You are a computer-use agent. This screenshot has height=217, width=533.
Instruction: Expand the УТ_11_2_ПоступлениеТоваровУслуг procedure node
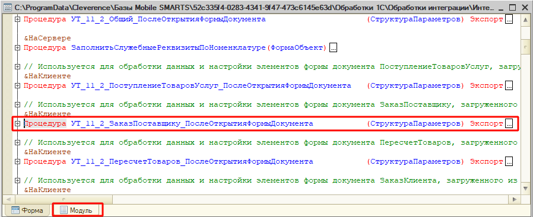click(x=17, y=86)
